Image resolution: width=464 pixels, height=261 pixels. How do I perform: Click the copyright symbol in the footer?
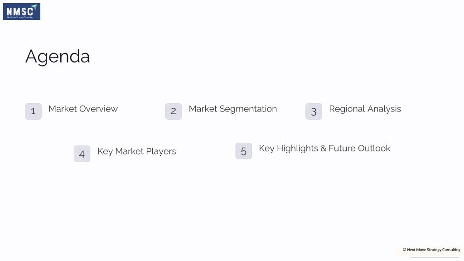click(x=404, y=250)
